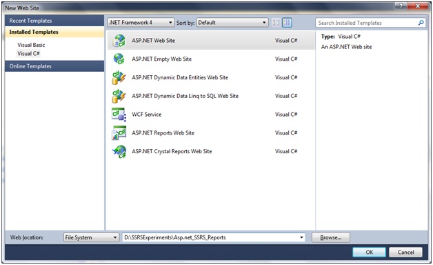This screenshot has width=433, height=265.
Task: Switch to small icons view
Action: (x=276, y=22)
